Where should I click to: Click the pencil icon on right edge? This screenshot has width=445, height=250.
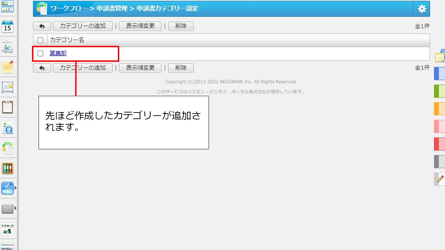(x=440, y=179)
